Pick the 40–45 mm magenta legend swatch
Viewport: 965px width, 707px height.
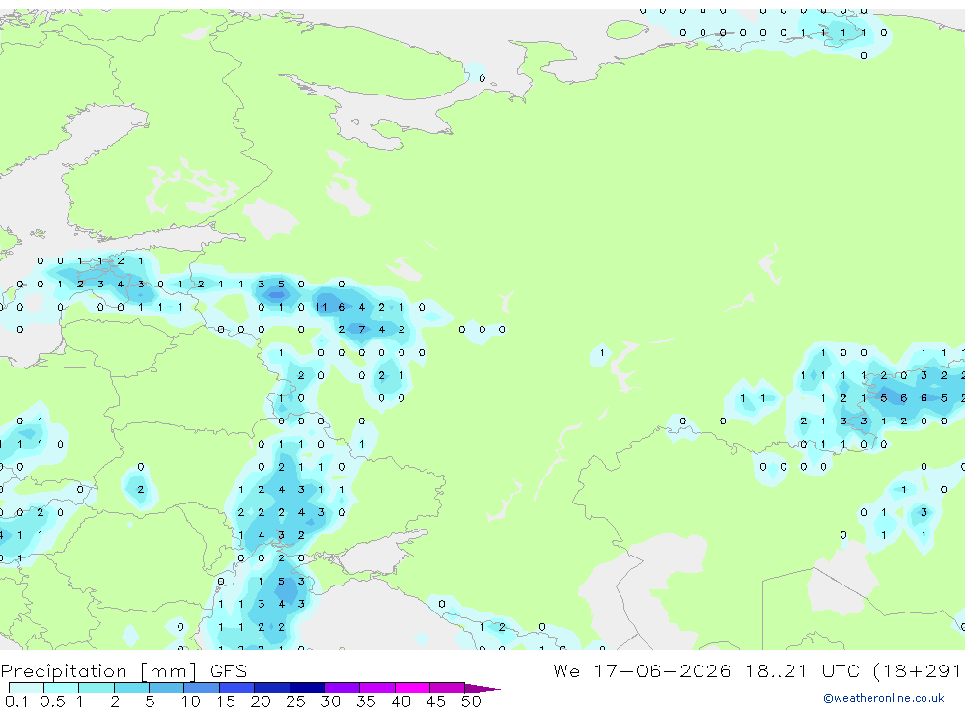tap(412, 688)
